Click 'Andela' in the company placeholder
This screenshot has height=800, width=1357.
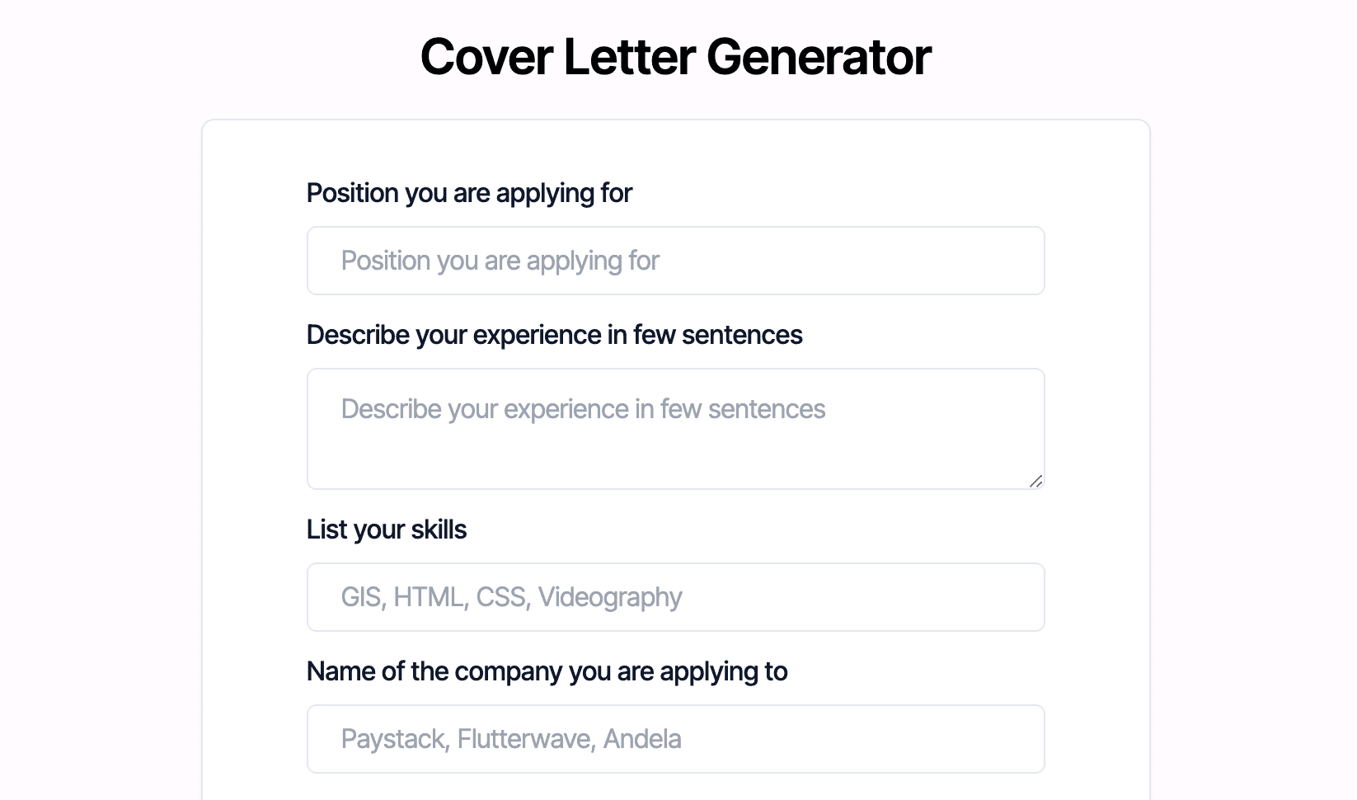pyautogui.click(x=642, y=739)
